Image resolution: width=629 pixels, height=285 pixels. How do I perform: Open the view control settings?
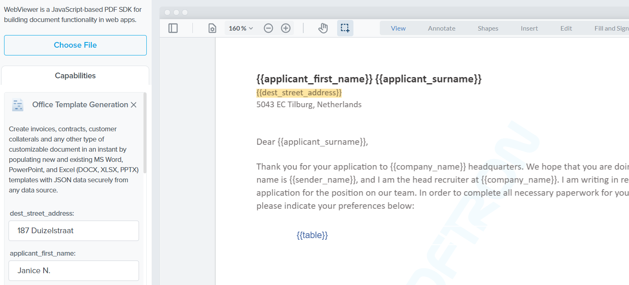point(212,28)
